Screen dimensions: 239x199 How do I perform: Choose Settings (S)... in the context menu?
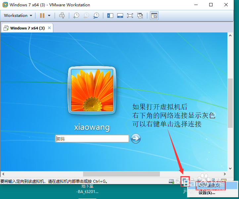pyautogui.click(x=212, y=193)
